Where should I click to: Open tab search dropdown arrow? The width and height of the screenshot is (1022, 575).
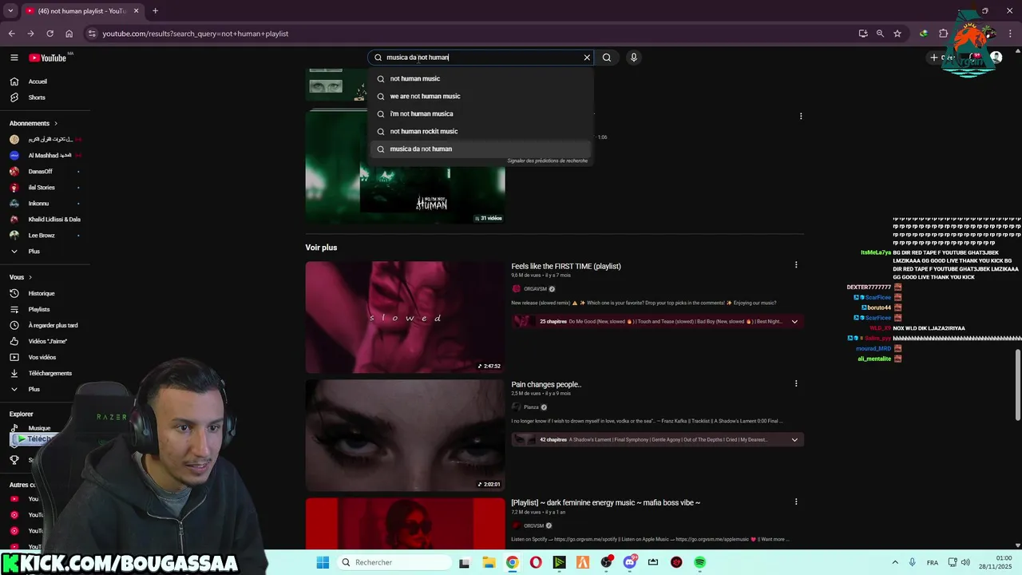[11, 11]
